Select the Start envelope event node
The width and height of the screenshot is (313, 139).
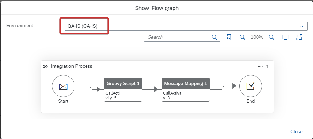click(x=63, y=86)
